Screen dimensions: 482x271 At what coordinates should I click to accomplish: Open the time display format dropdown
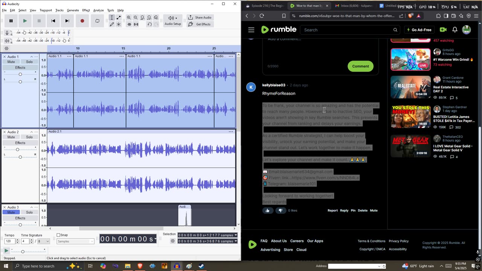click(x=155, y=239)
